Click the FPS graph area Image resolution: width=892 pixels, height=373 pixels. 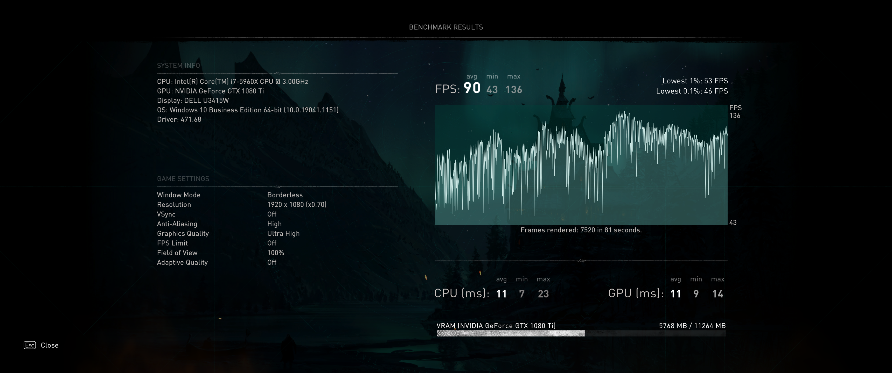pos(581,165)
